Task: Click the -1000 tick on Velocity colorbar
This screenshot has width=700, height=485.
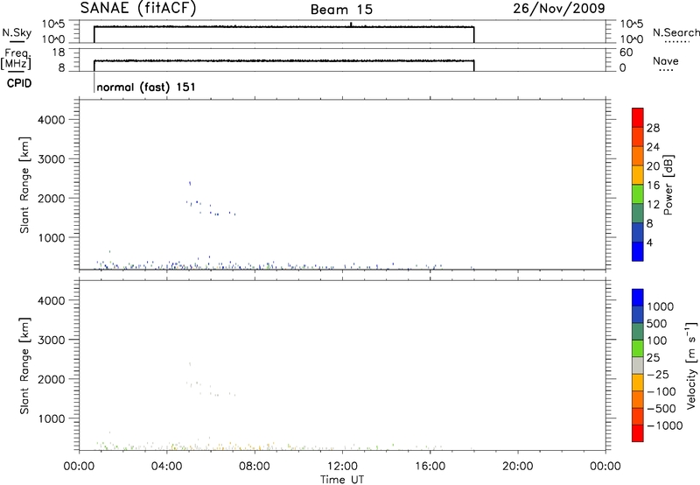Action: tap(664, 425)
